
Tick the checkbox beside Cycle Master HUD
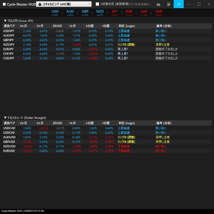4,4
